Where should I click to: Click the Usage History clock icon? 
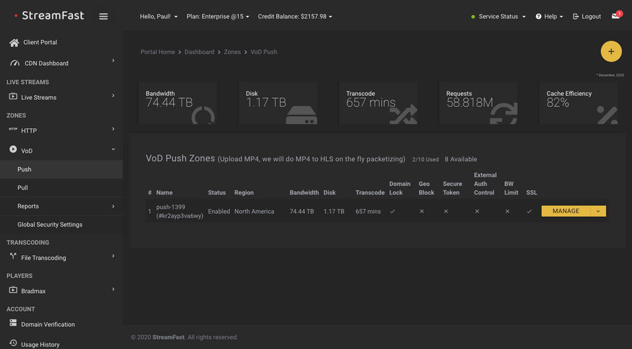[x=13, y=343]
